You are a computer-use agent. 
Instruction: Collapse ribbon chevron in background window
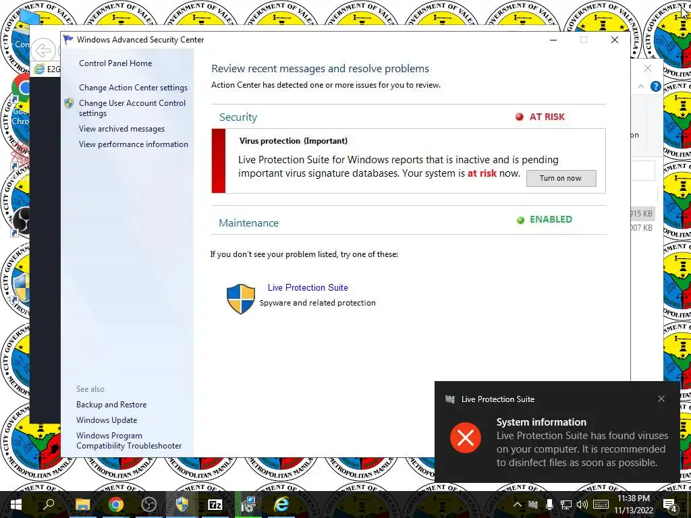641,86
